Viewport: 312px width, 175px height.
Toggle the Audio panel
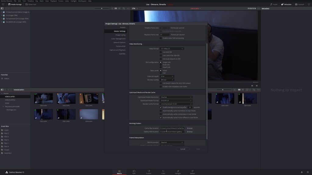(x=274, y=4)
